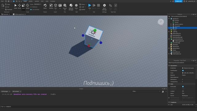Switch to the VIEW ribbon tab
The image size is (197, 111).
(x=47, y=1)
